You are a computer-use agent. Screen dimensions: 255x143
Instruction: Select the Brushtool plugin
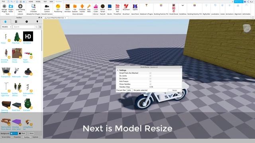point(126,8)
